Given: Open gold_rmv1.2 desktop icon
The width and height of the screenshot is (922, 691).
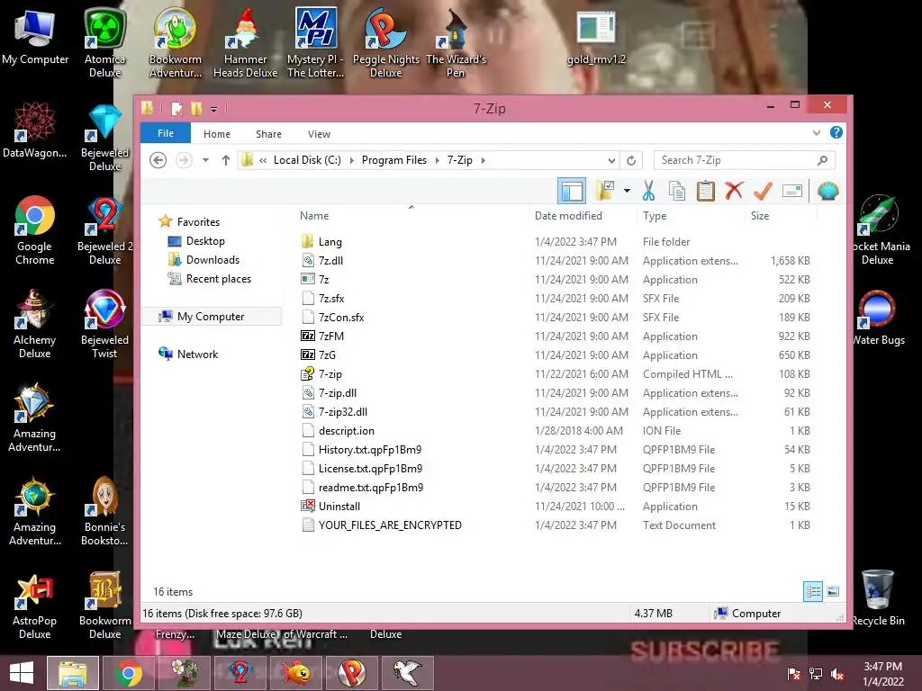Looking at the screenshot, I should pyautogui.click(x=596, y=38).
